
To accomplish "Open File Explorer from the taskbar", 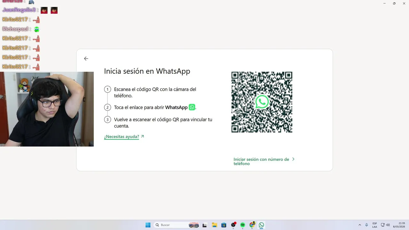I will coord(214,225).
